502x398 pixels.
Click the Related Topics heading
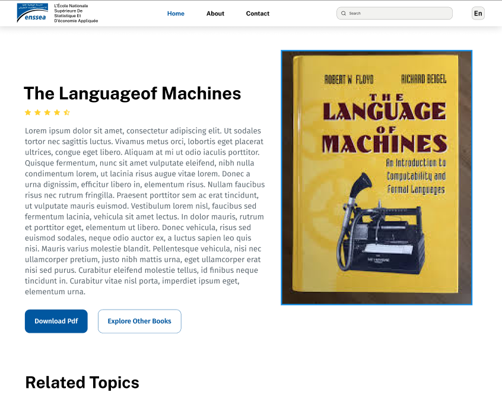coord(82,383)
